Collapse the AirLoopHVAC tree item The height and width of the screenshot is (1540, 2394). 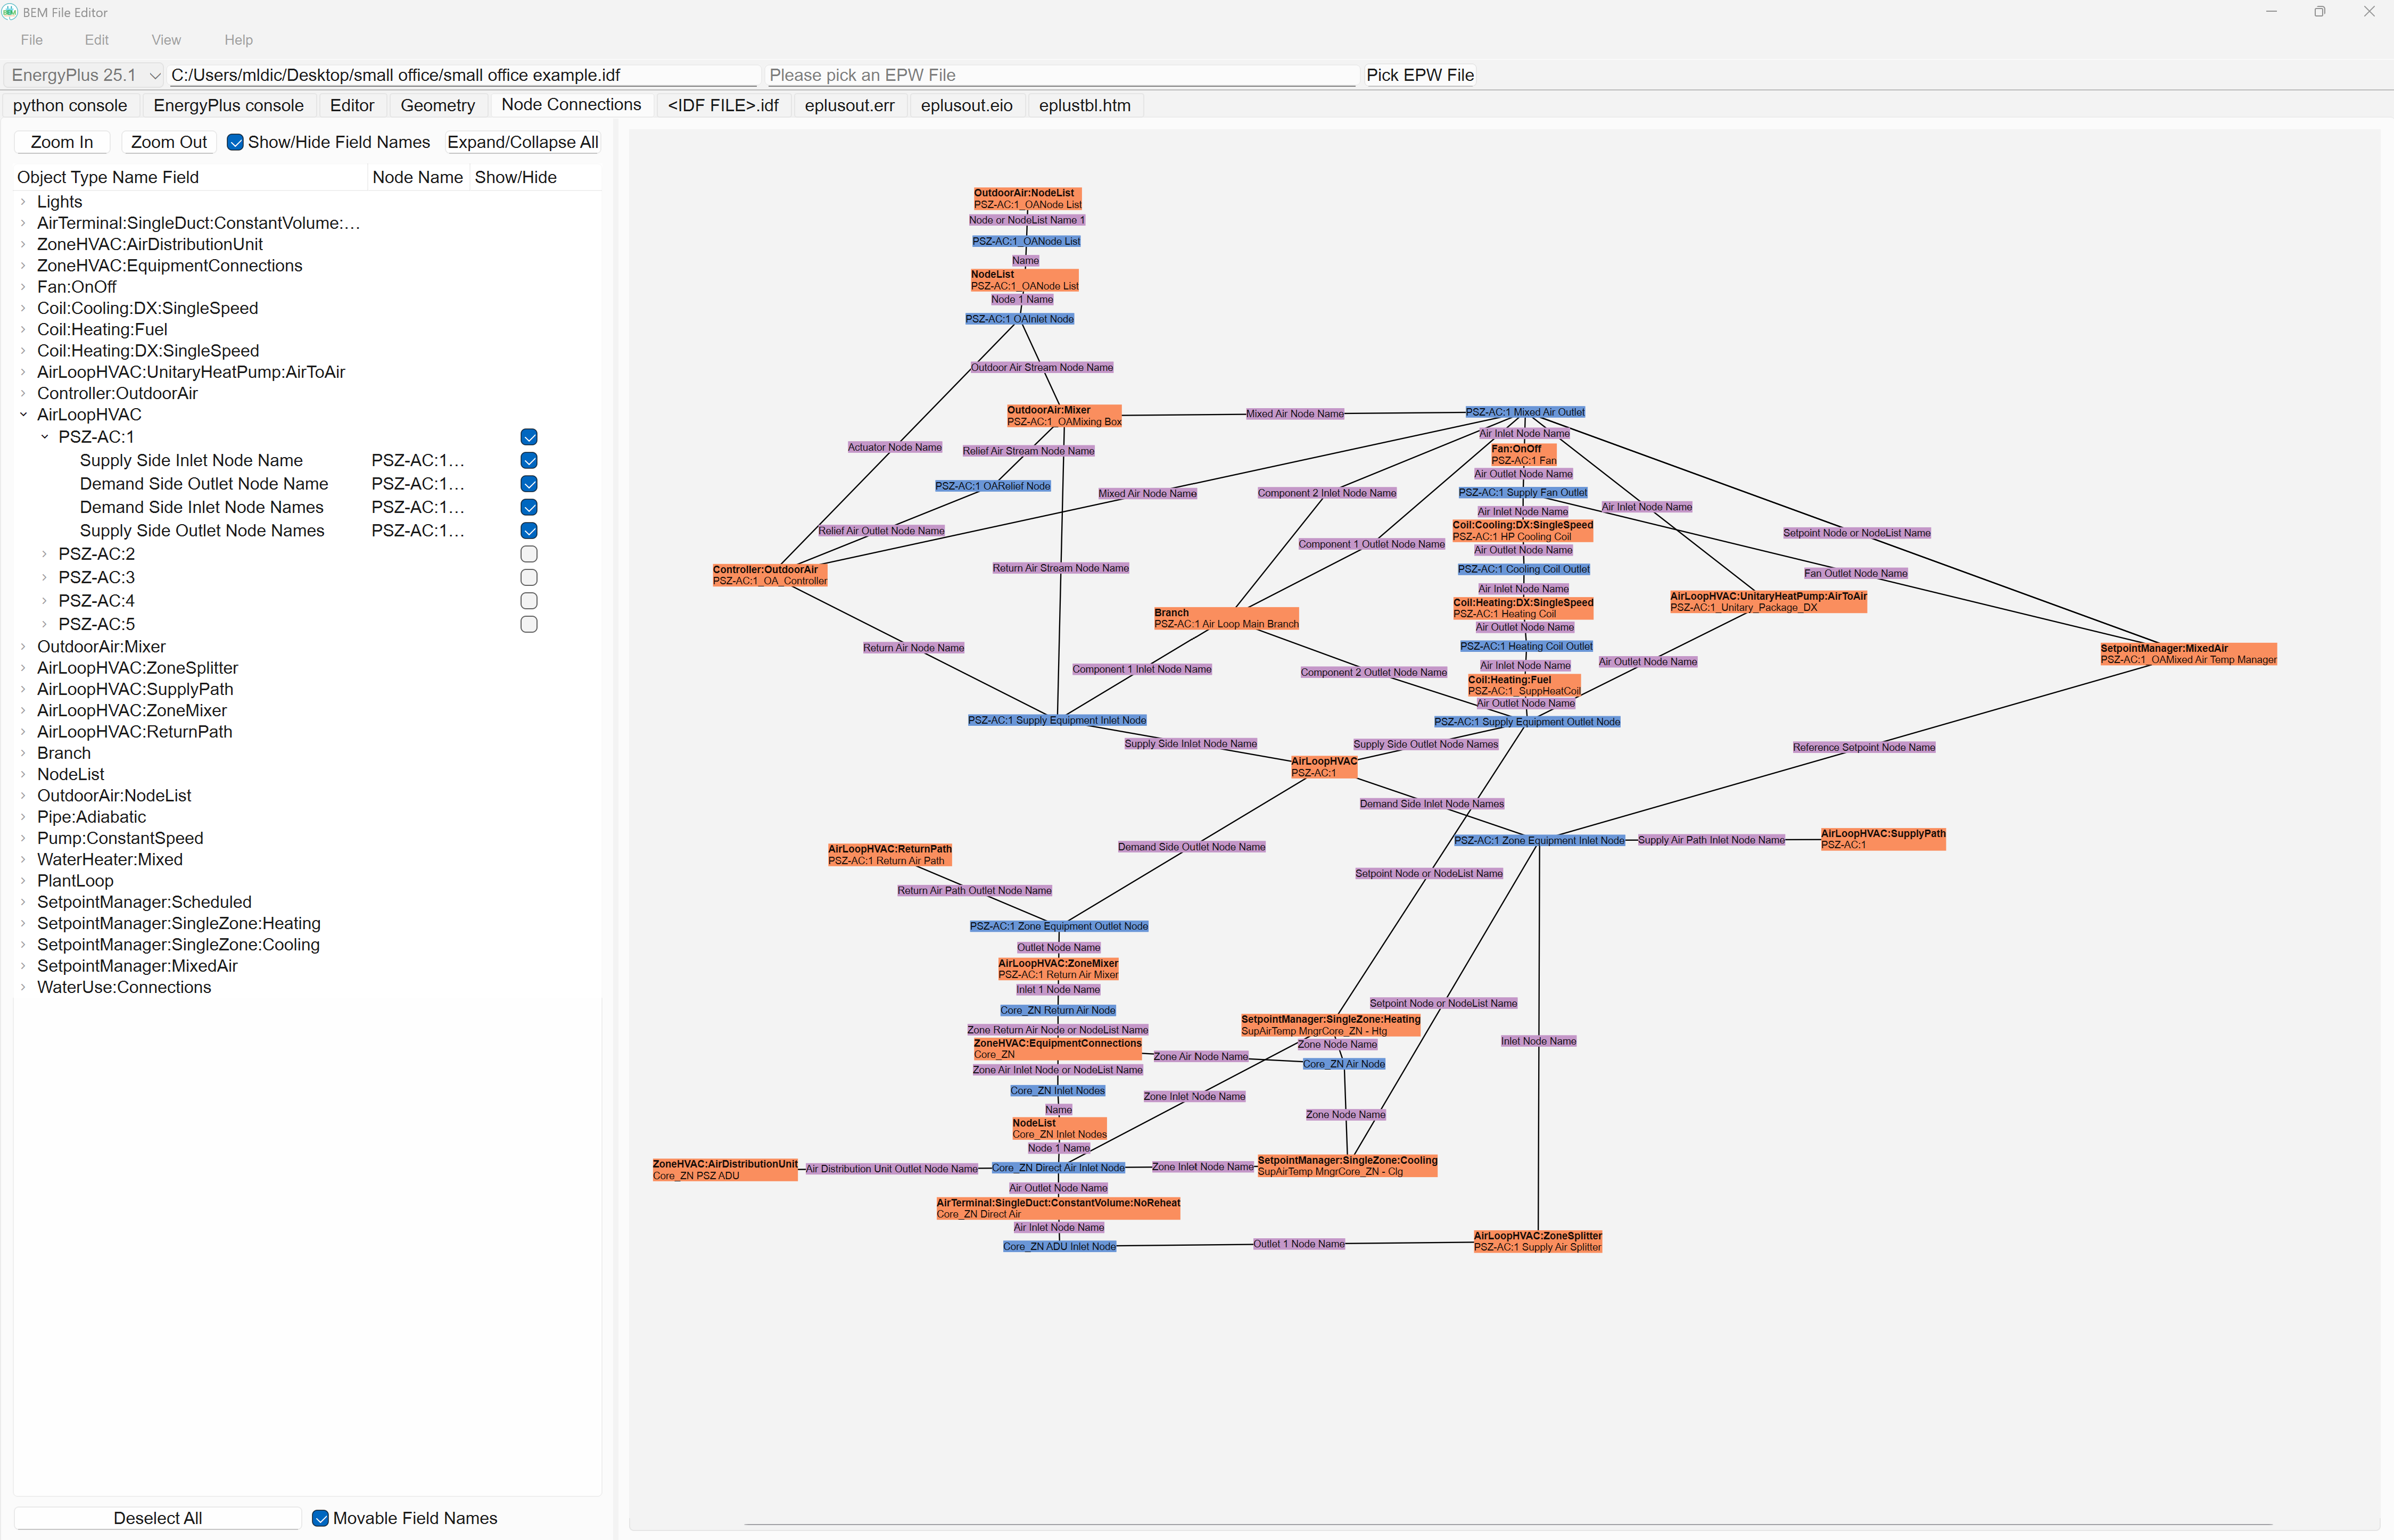click(x=23, y=415)
